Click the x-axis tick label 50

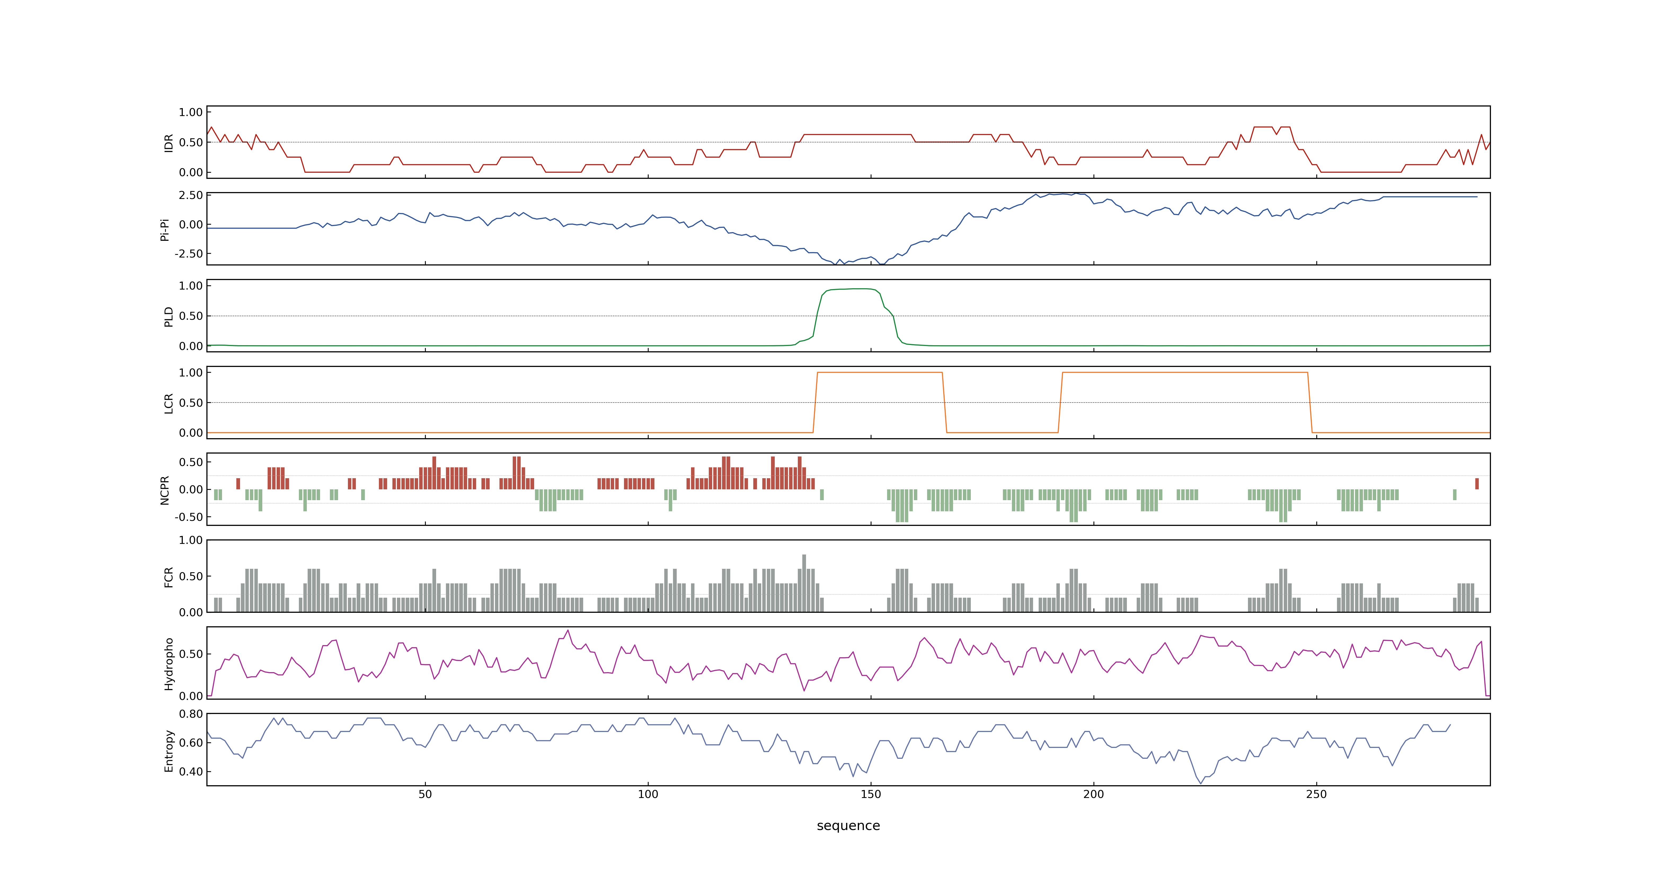(425, 794)
